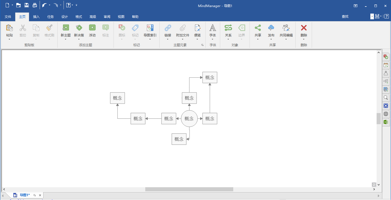Open the 导图索引 map index tool
Image resolution: width=391 pixels, height=200 pixels.
(x=150, y=31)
